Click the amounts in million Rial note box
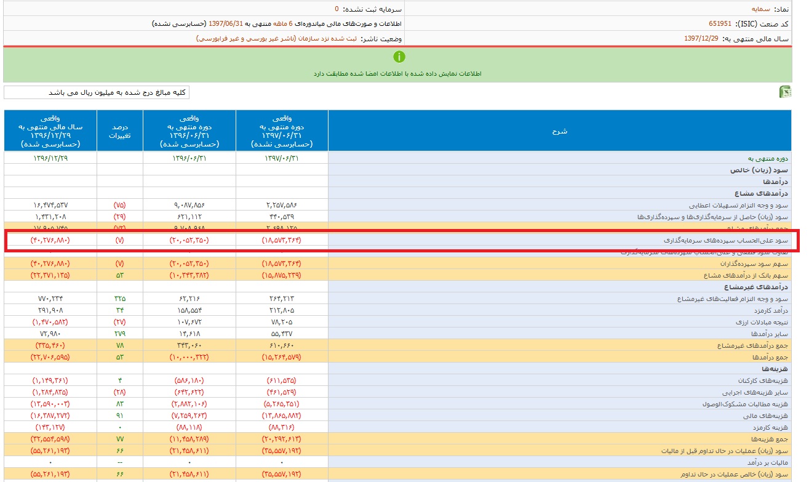Image resolution: width=809 pixels, height=482 pixels. (x=97, y=92)
